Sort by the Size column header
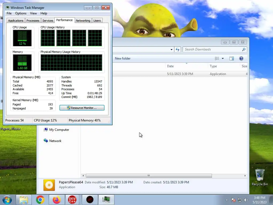 click(x=244, y=66)
